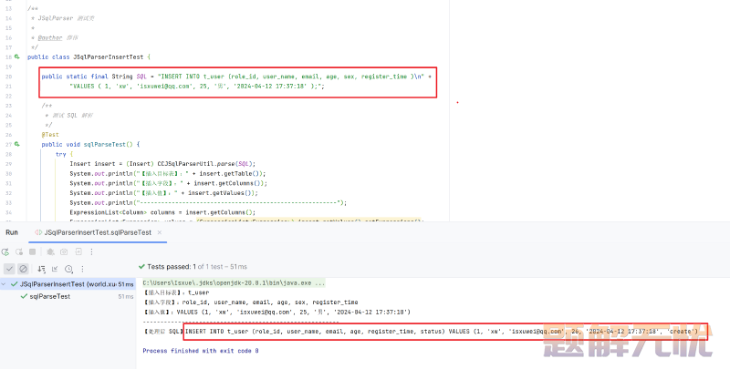Stop the running process
This screenshot has width=730, height=369.
click(33, 251)
